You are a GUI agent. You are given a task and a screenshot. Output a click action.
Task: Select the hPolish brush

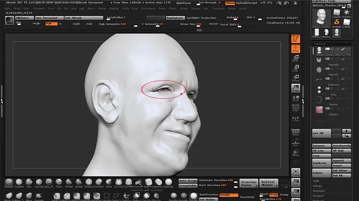69,183
